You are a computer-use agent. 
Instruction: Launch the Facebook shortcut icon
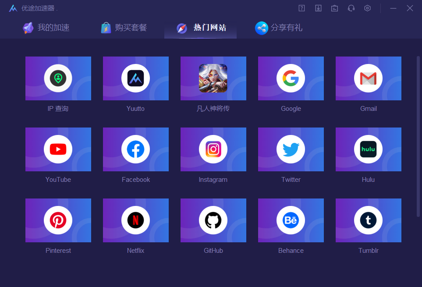pyautogui.click(x=136, y=149)
